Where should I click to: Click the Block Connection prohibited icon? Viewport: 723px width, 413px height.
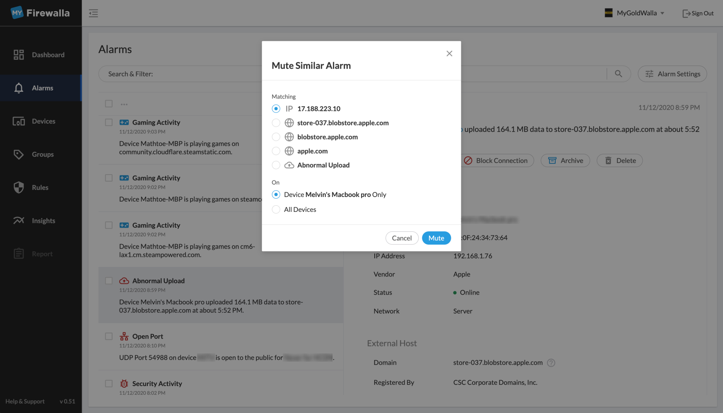[x=468, y=161]
